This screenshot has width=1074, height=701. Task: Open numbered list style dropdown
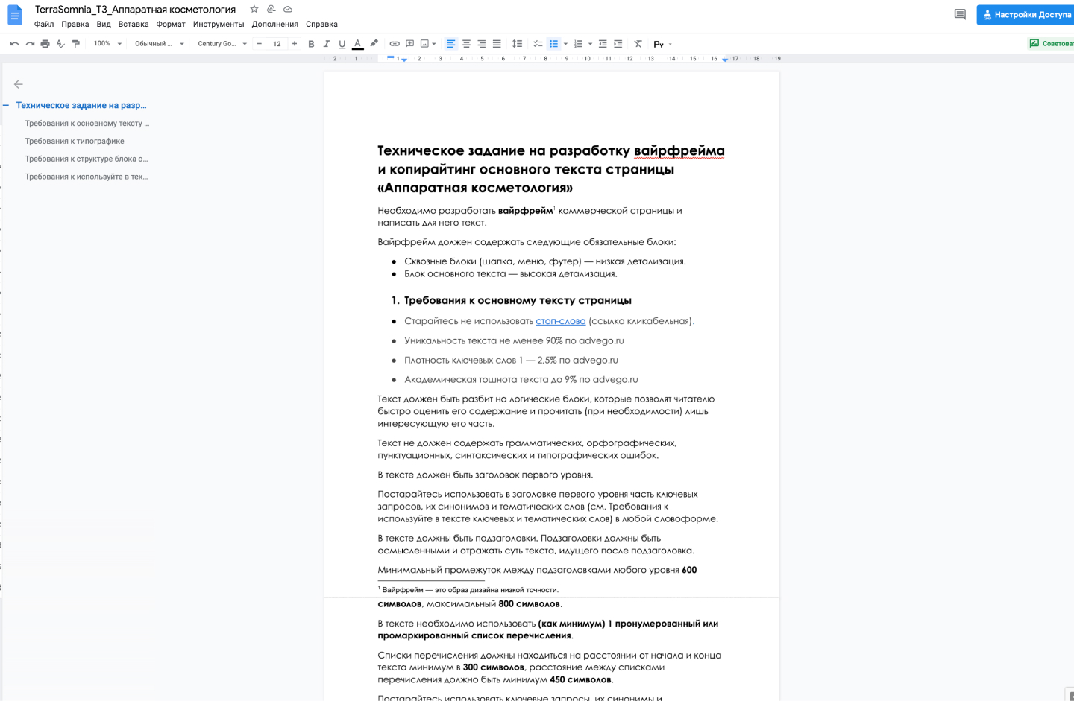(x=590, y=44)
